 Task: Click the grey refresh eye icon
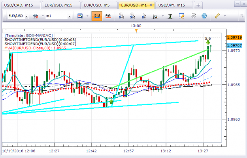[x=193, y=16]
